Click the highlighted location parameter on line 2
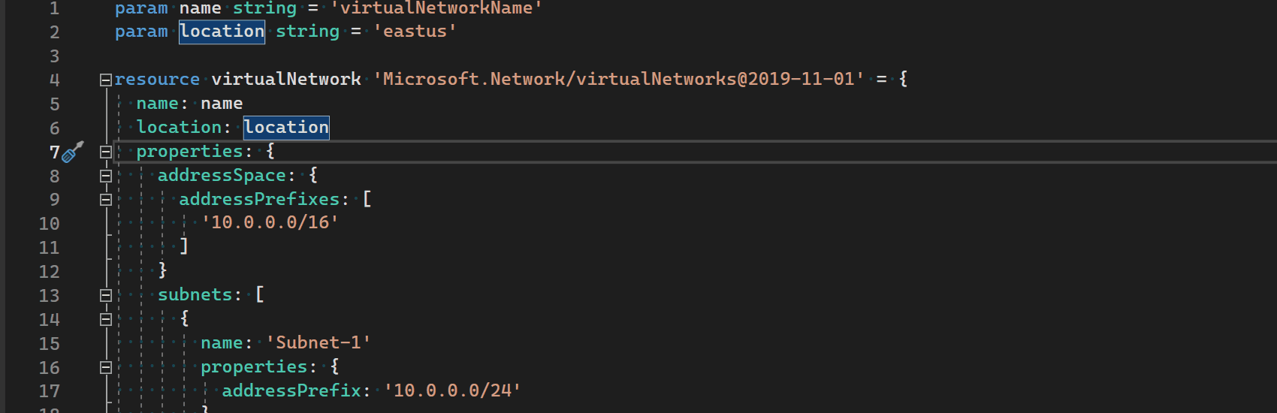 (222, 32)
